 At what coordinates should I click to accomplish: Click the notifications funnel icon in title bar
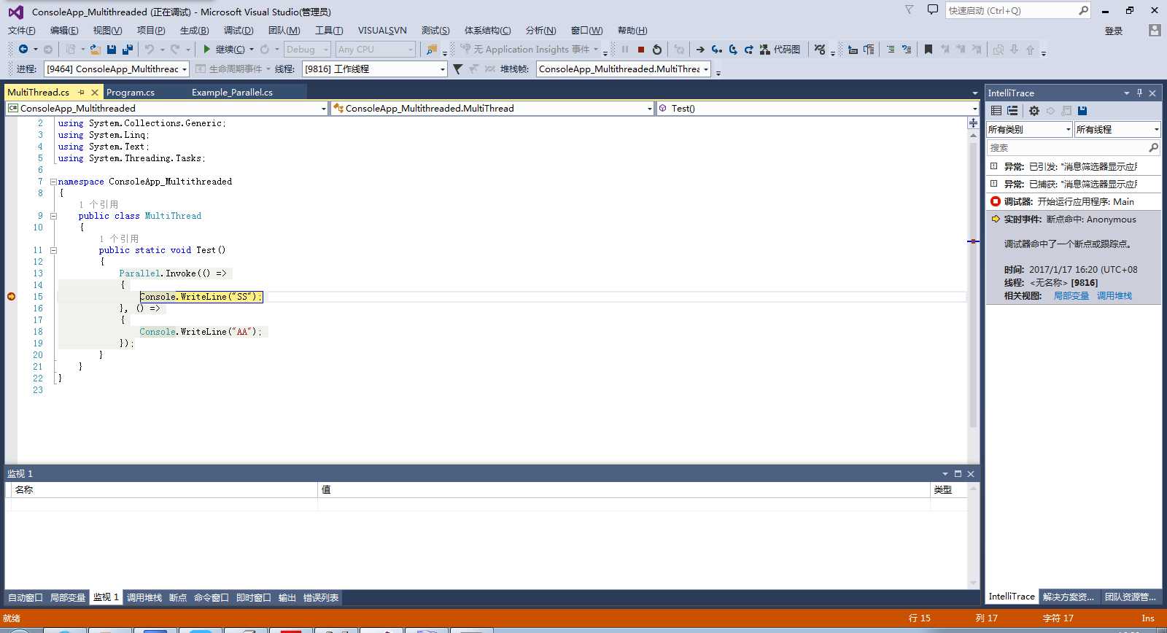(x=909, y=9)
